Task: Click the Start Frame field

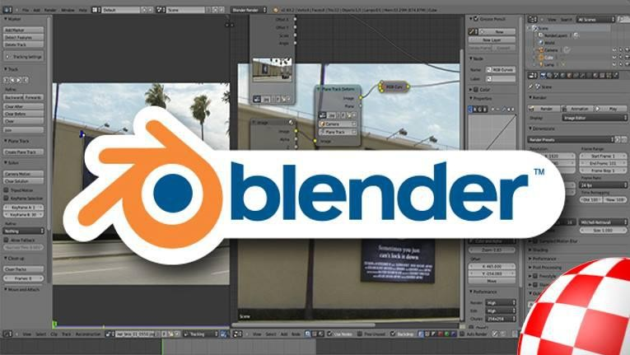Action: point(604,155)
